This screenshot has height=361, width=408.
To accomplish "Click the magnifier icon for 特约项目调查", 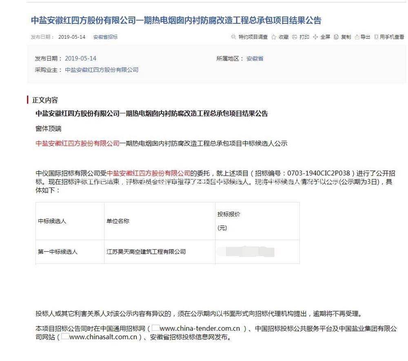I will (x=233, y=37).
